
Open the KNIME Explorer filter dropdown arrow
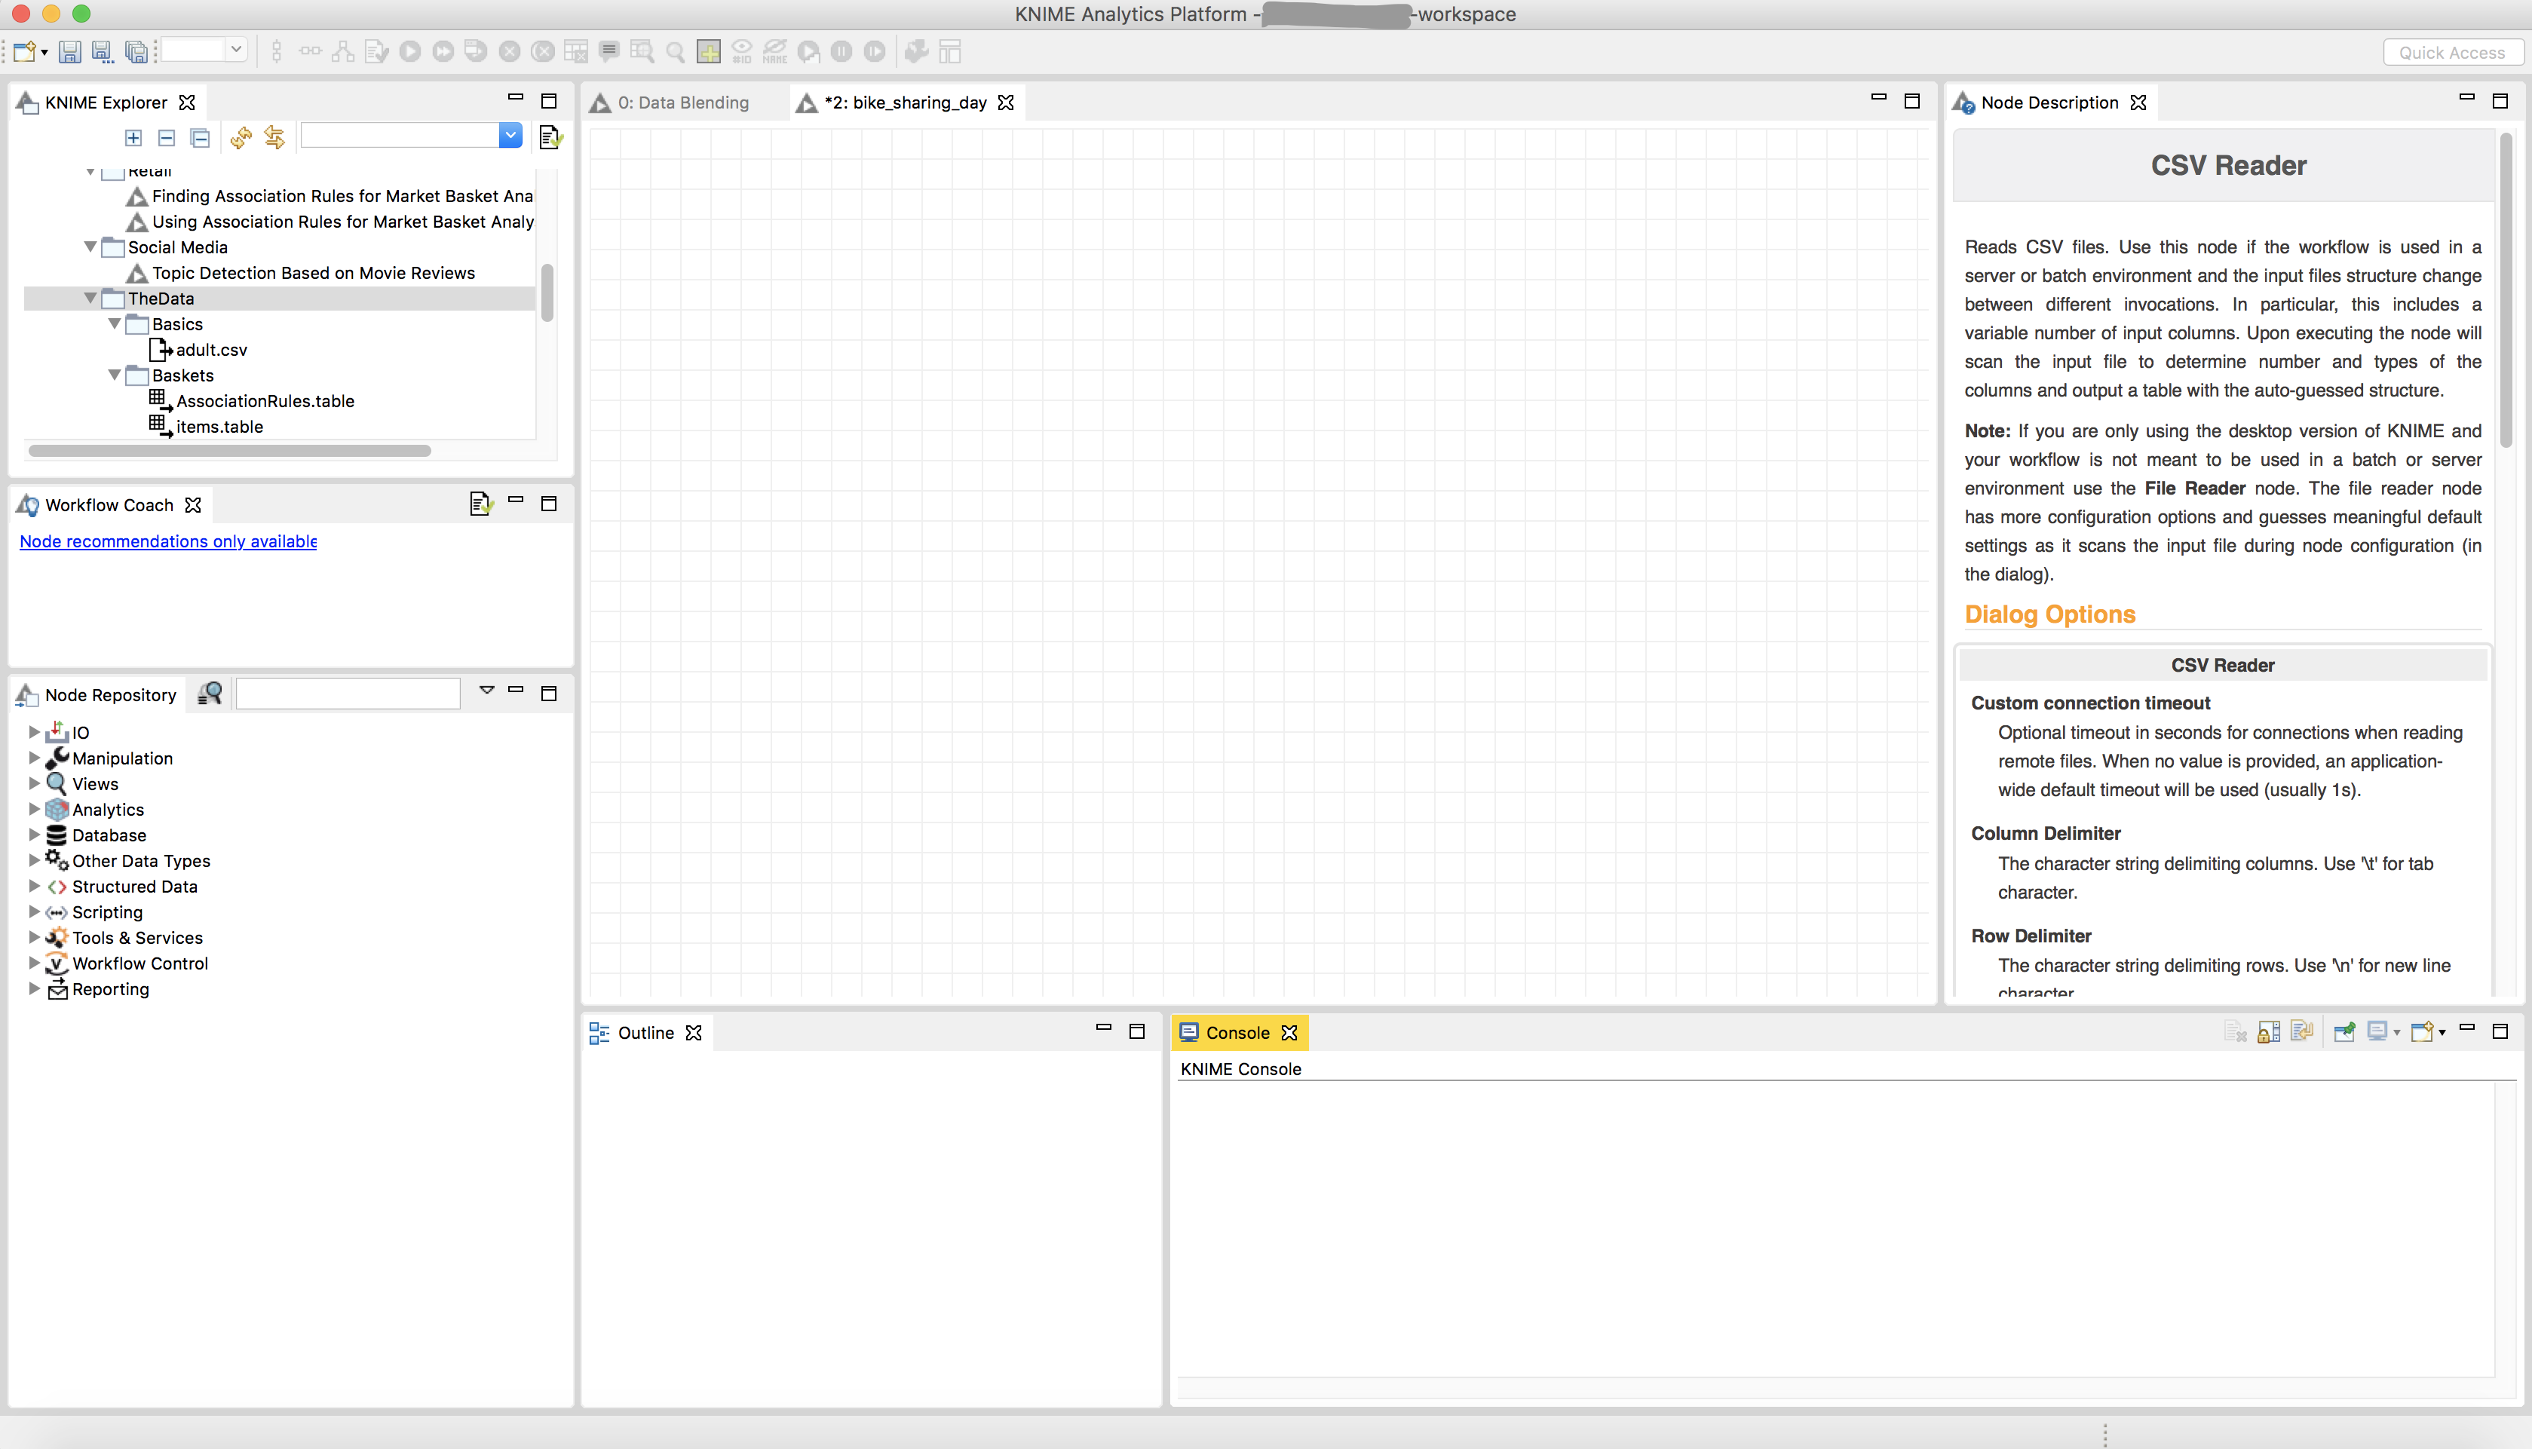(510, 136)
